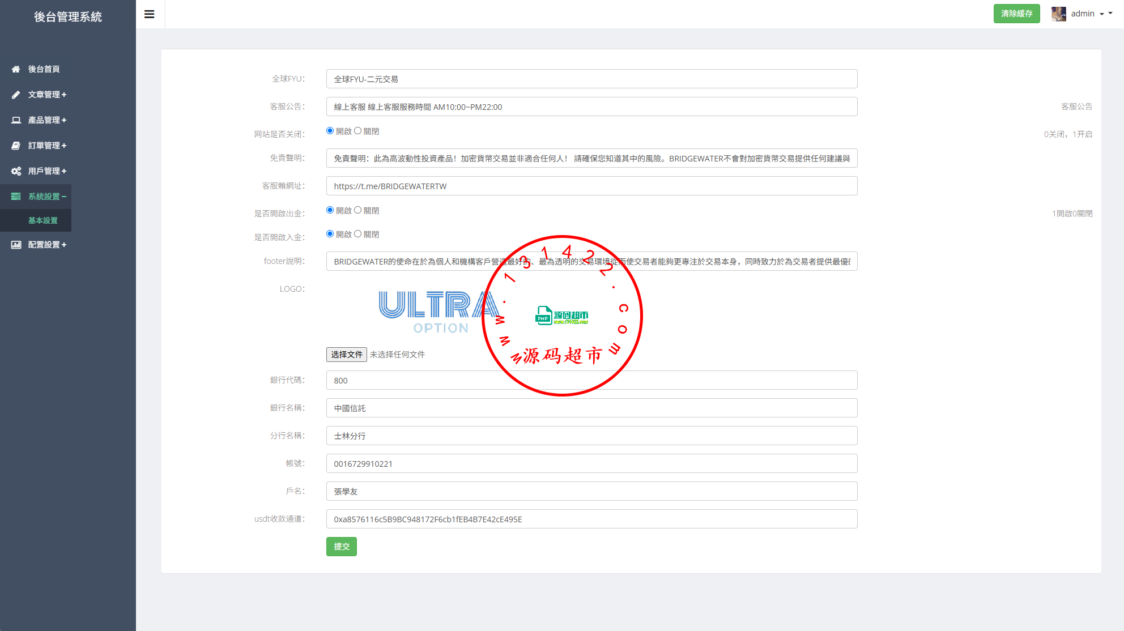The width and height of the screenshot is (1124, 631).
Task: Select 關閉 radio for 是否開啟出金
Action: [357, 210]
